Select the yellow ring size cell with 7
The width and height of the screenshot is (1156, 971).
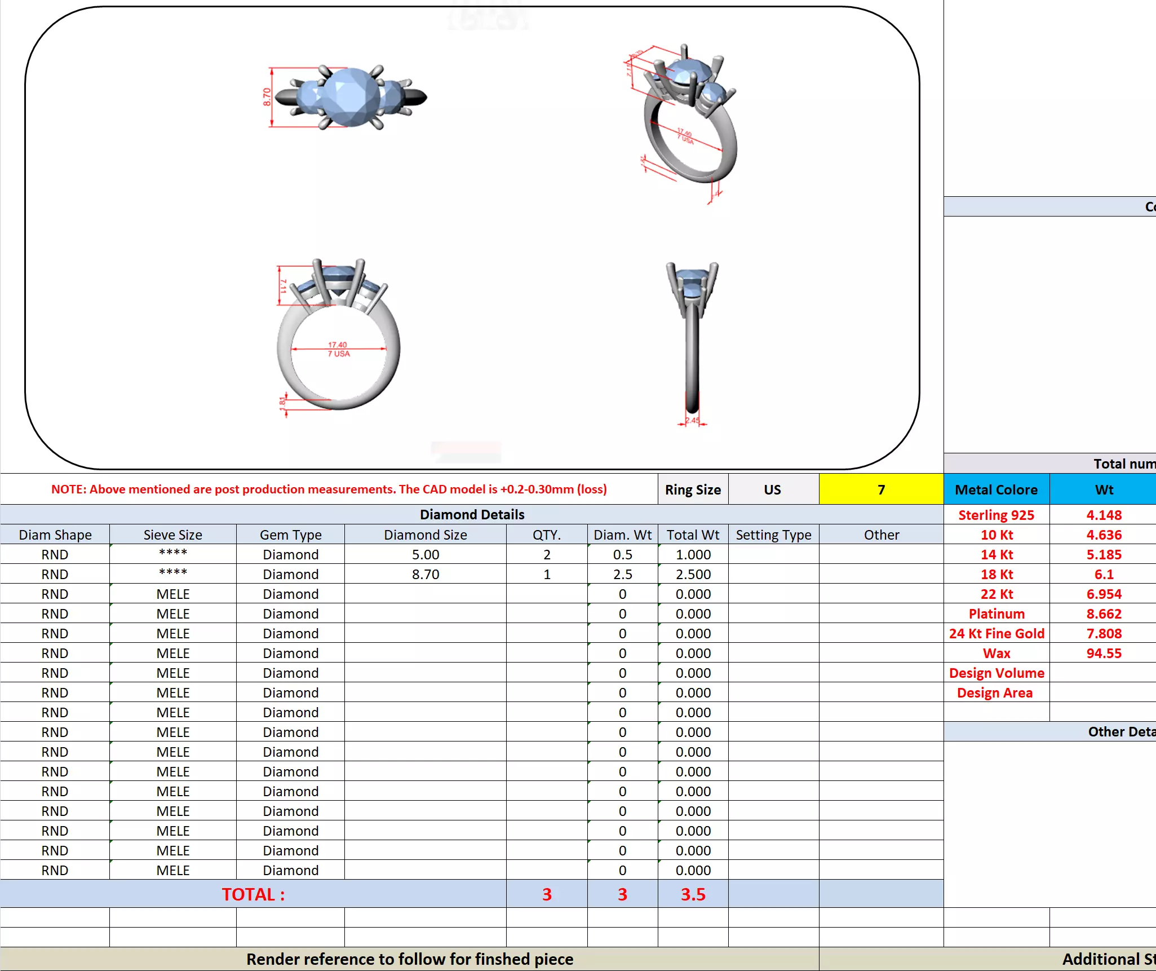pyautogui.click(x=881, y=489)
